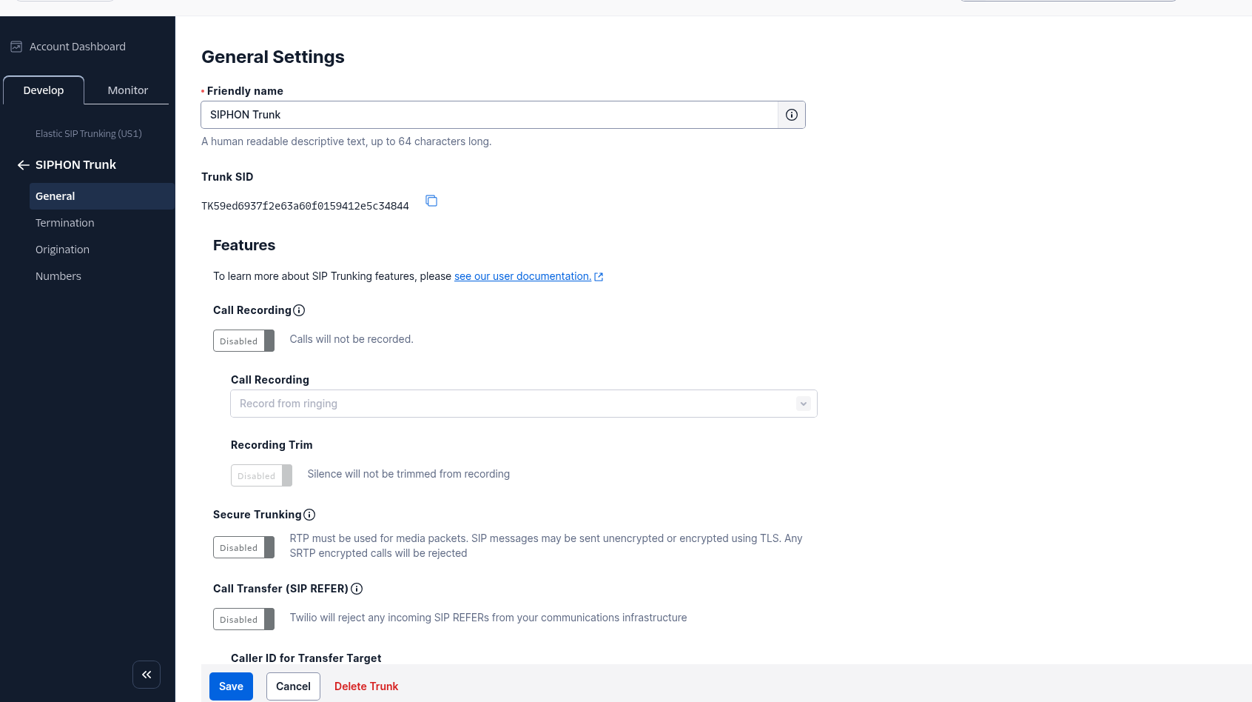Screen dimensions: 1252x702
Task: Select the Develop tab
Action: (x=44, y=90)
